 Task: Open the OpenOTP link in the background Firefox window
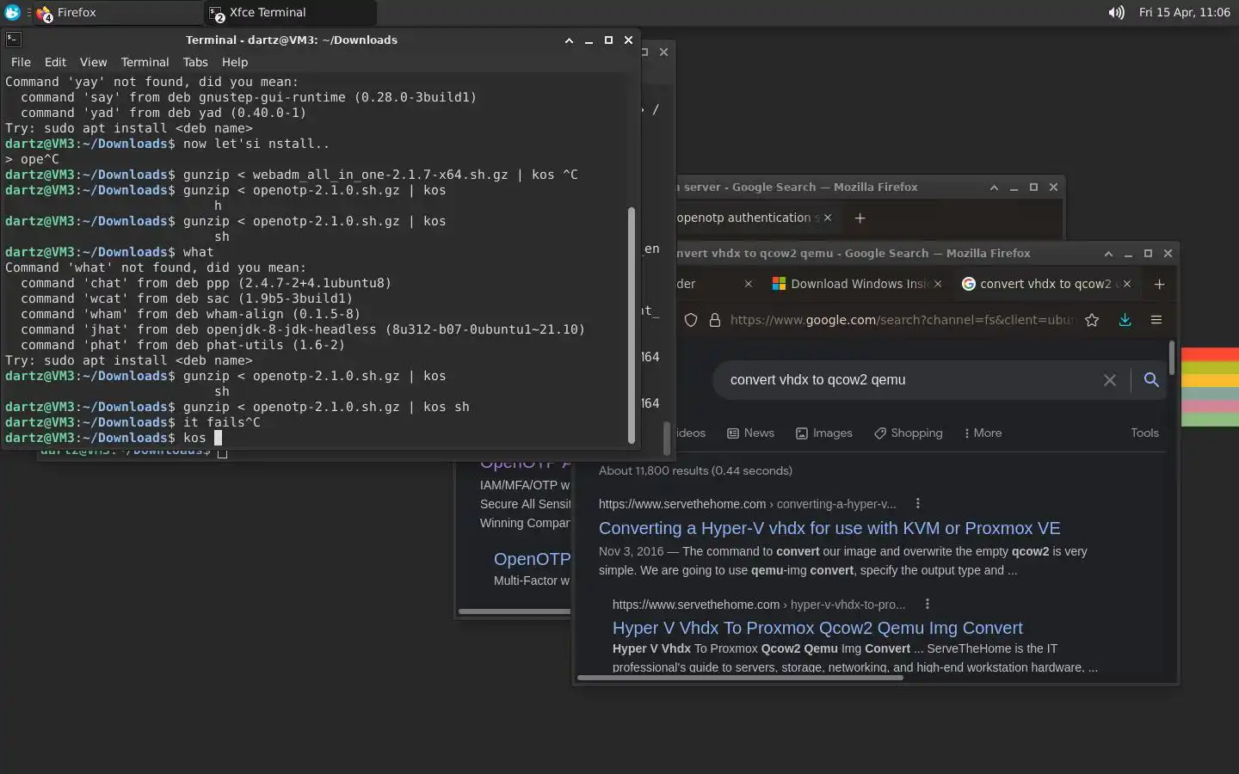(532, 559)
